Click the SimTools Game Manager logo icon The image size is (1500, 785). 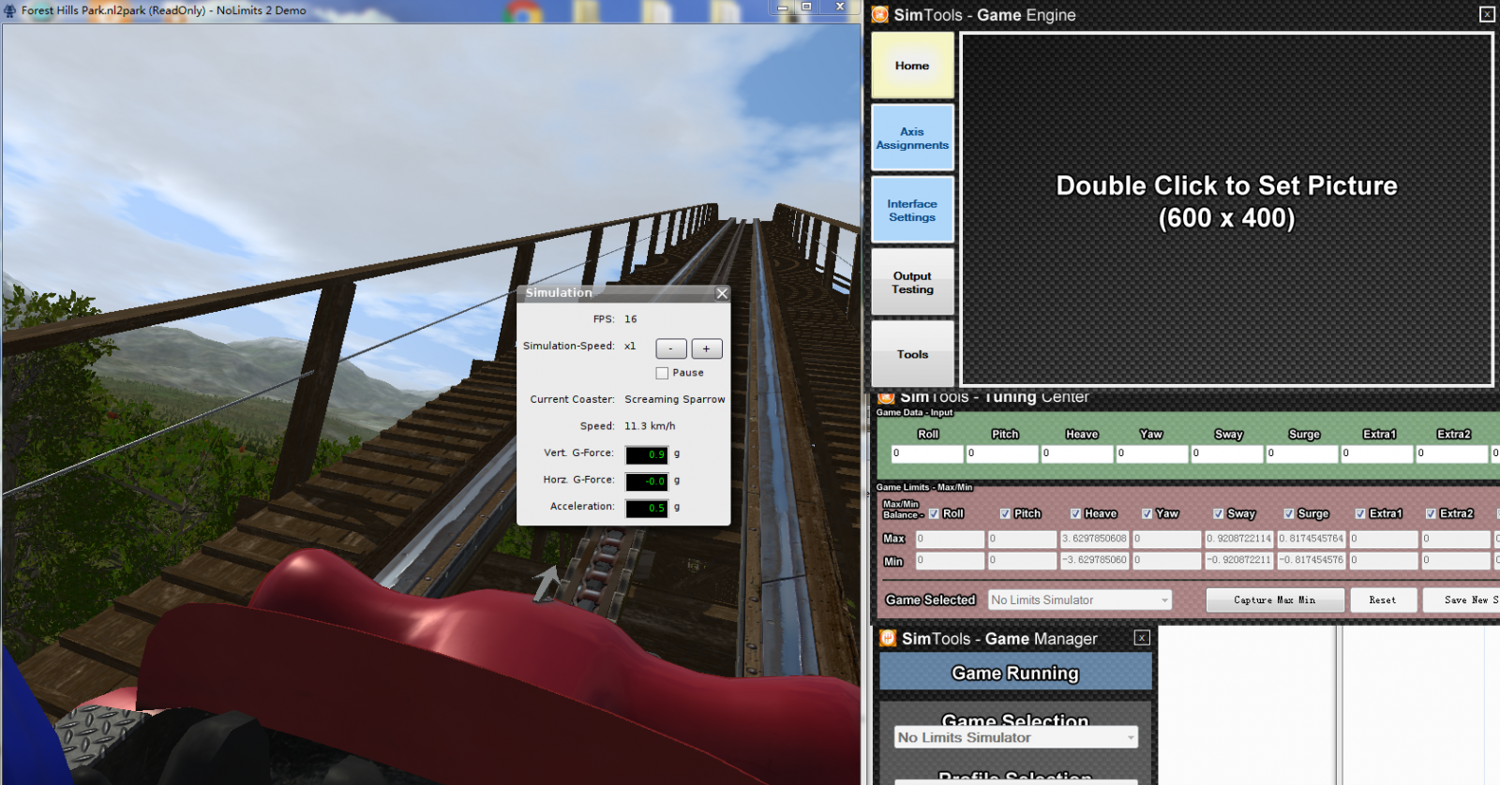click(888, 638)
